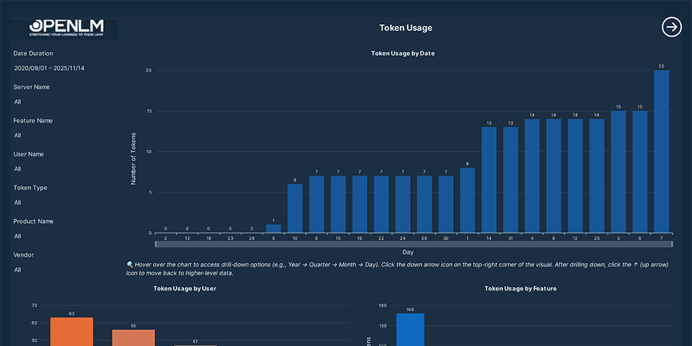Click the feature bar showing 168 tokens
Image resolution: width=692 pixels, height=346 pixels.
coord(410,329)
